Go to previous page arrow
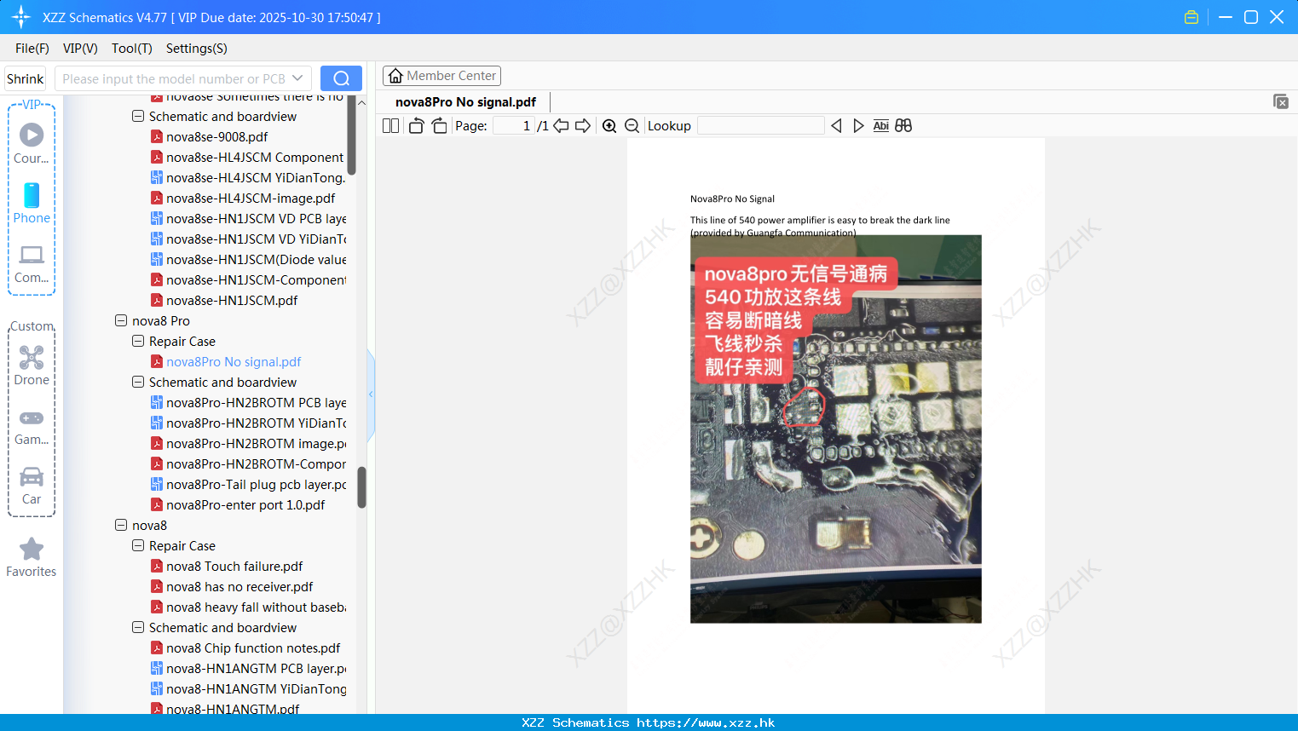This screenshot has width=1298, height=731. click(561, 126)
